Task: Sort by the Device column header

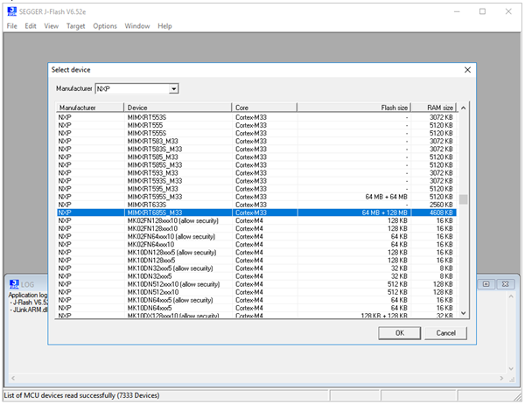Action: click(x=178, y=108)
